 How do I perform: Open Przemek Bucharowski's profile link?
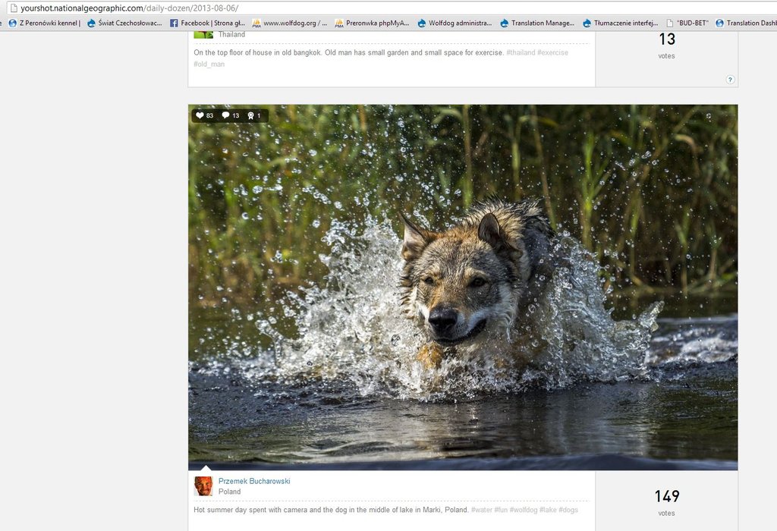click(x=254, y=481)
